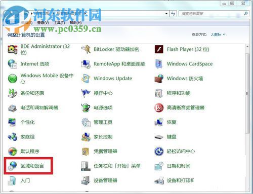Click the refresh button beside the address bar
Viewport: 253px width, 194px height.
[x=173, y=14]
